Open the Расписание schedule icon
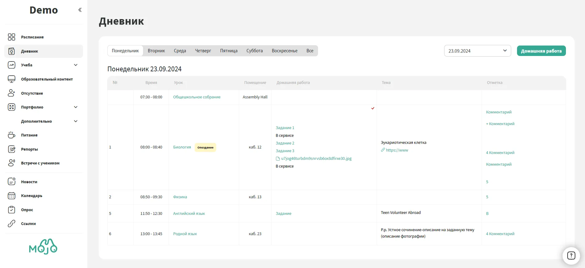 (x=11, y=37)
